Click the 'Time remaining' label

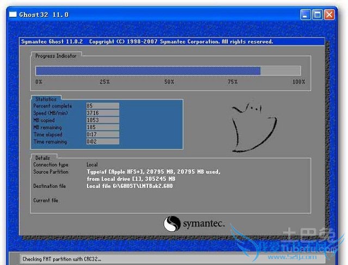(x=50, y=141)
